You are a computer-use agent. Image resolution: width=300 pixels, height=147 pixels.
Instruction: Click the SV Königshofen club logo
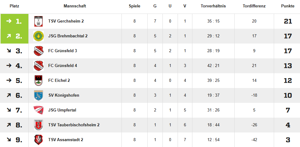click(x=39, y=95)
